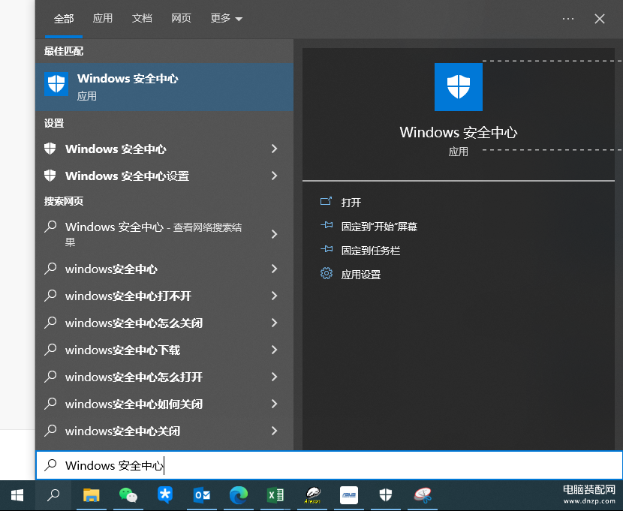Open the snipping tool taskbar icon
Image resolution: width=623 pixels, height=511 pixels.
[x=423, y=495]
